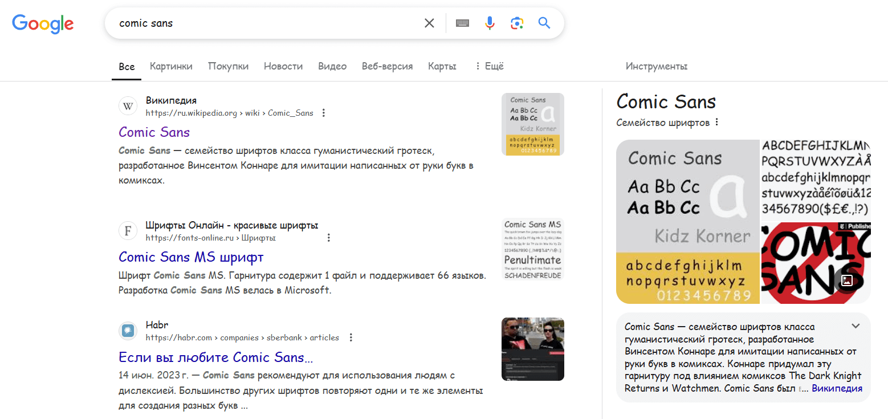Image resolution: width=888 pixels, height=419 pixels.
Task: Click the habr.com URL breadcrumb
Action: point(242,337)
